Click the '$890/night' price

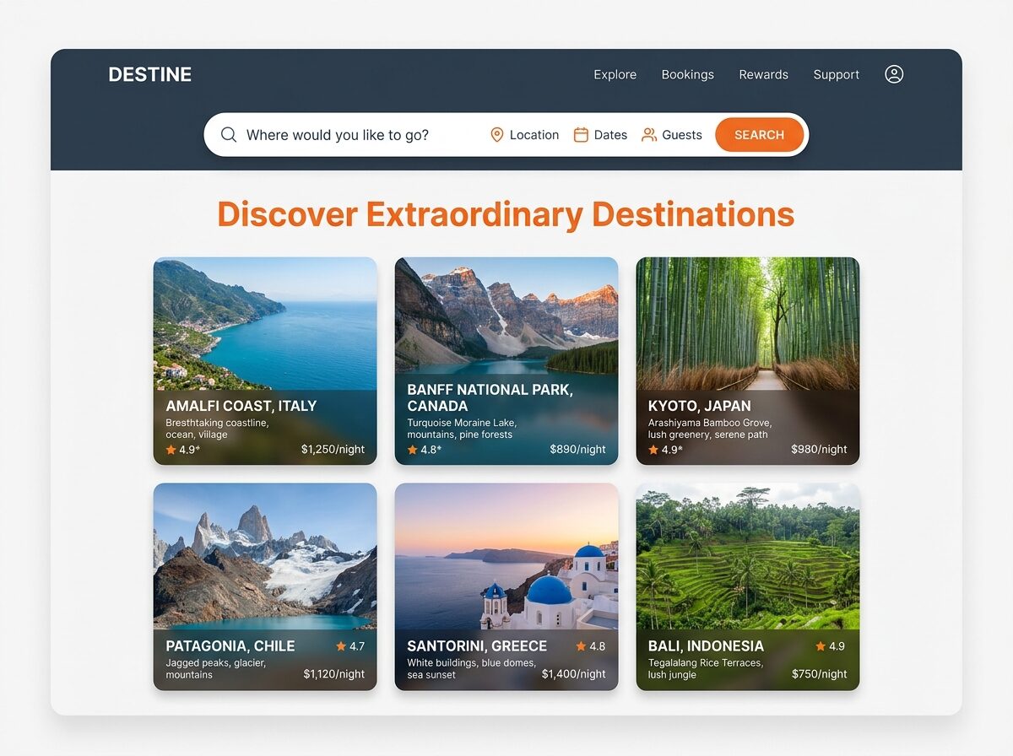[x=578, y=450]
